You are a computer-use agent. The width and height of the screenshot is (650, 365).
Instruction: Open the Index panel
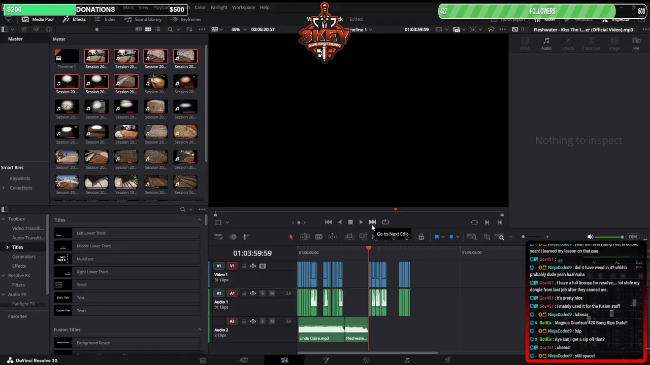pyautogui.click(x=105, y=19)
